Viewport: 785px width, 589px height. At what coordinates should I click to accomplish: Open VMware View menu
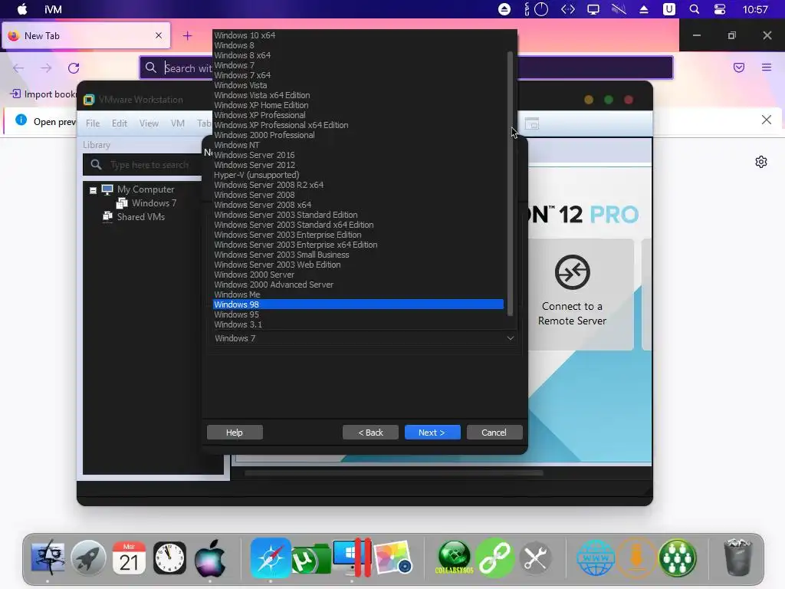(x=149, y=123)
